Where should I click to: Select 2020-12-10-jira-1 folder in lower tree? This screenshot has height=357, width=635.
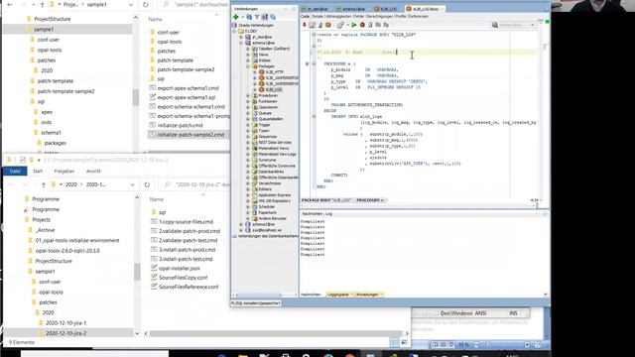[65, 323]
